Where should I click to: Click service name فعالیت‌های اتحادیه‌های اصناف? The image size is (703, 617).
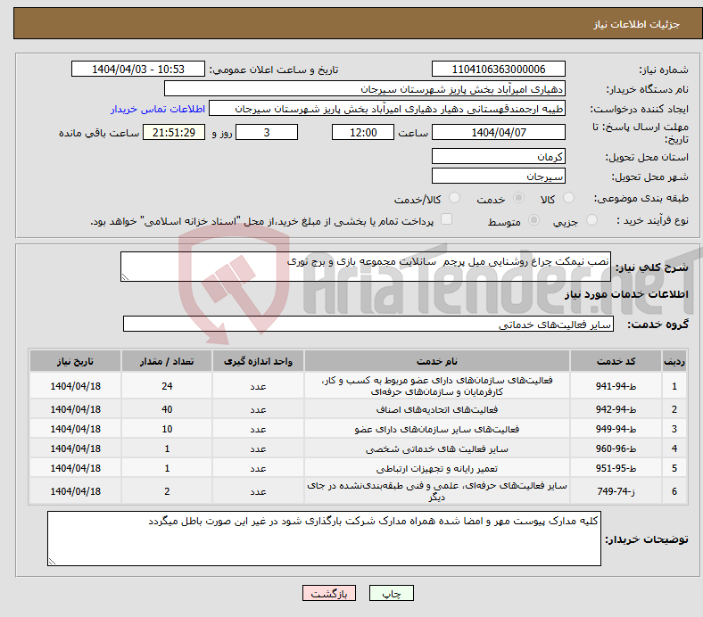click(436, 409)
